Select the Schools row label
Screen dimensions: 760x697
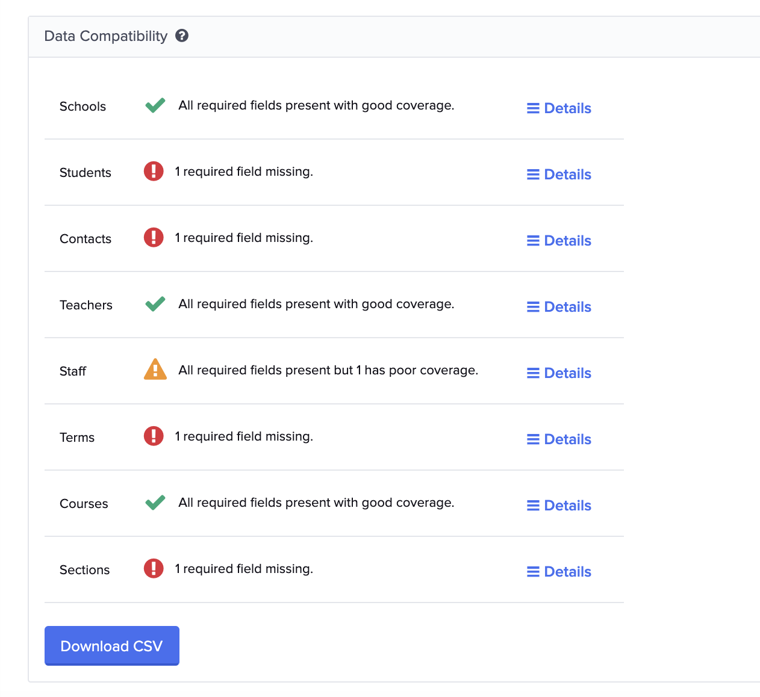83,106
